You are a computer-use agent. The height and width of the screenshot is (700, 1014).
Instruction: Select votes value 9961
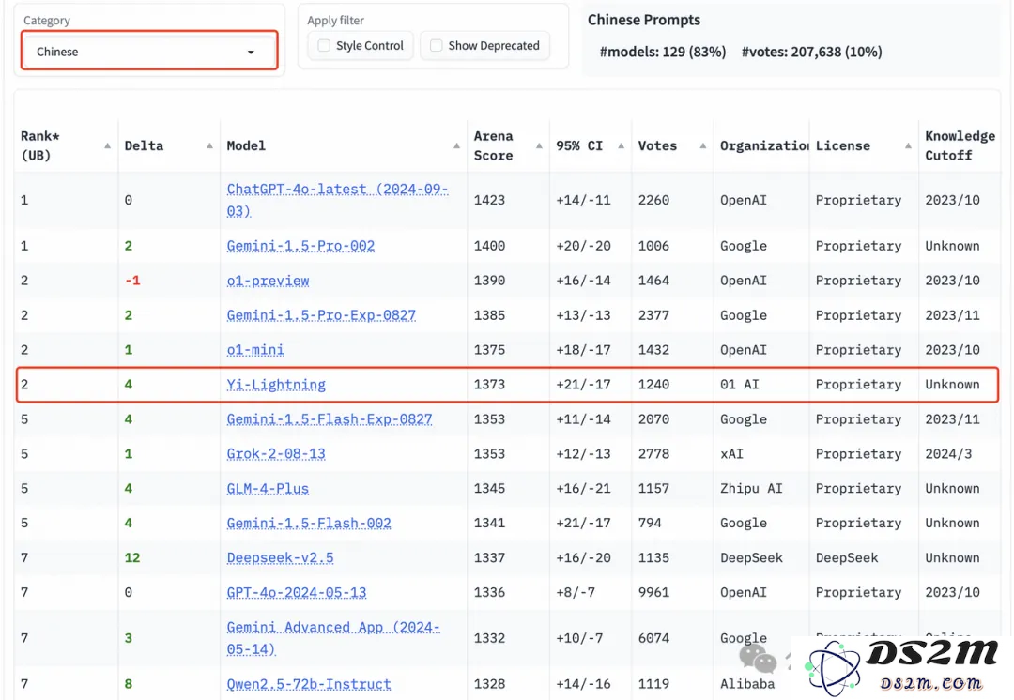[x=653, y=592]
